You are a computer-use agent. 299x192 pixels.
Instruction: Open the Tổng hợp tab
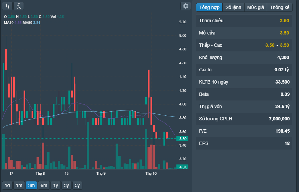209,7
